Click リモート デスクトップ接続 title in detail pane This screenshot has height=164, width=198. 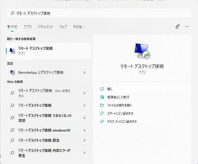coord(142,66)
